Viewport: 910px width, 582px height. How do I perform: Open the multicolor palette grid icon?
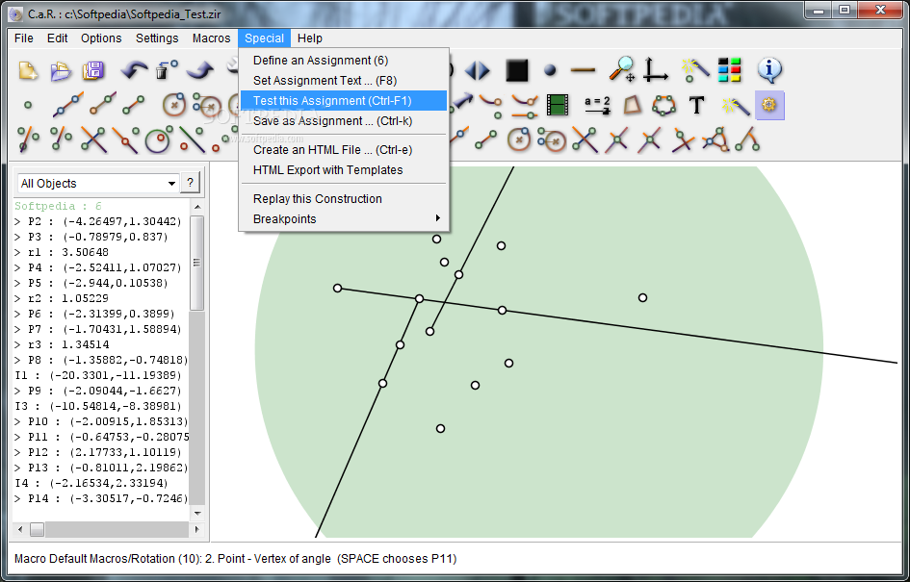[x=730, y=70]
